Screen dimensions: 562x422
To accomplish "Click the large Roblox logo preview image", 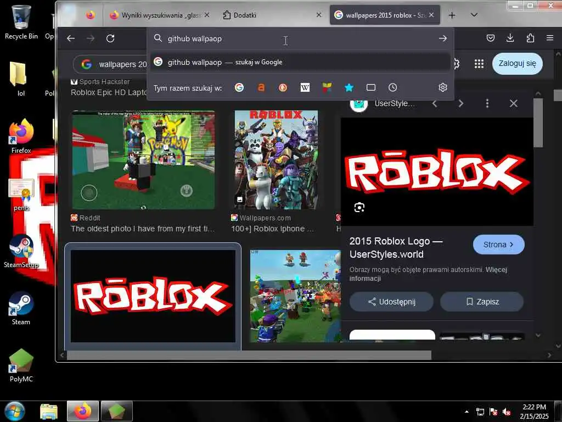I will 437,171.
